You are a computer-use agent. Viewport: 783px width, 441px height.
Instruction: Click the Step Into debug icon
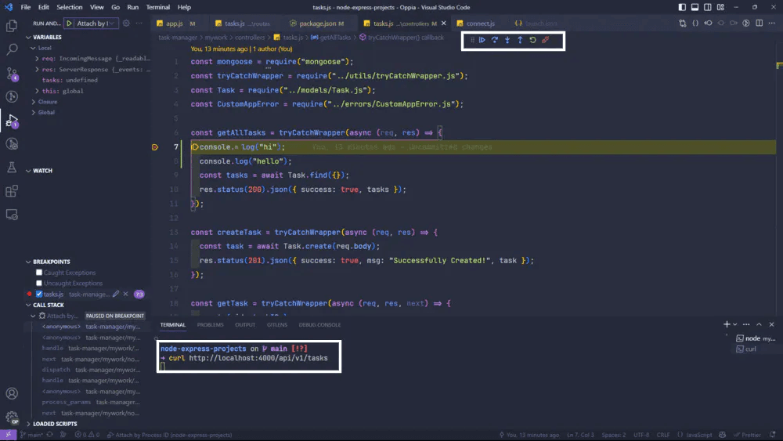(x=507, y=40)
